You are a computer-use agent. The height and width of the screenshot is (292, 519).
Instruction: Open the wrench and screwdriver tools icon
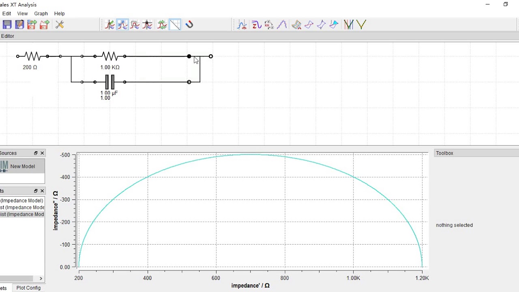[60, 25]
